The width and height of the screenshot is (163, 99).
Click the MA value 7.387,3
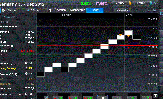(30, 79)
